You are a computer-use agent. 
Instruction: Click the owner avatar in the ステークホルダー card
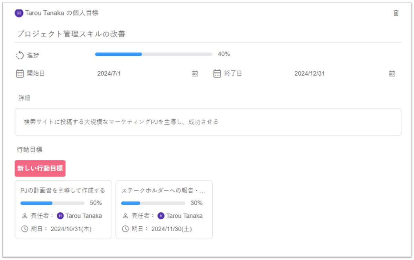(161, 216)
